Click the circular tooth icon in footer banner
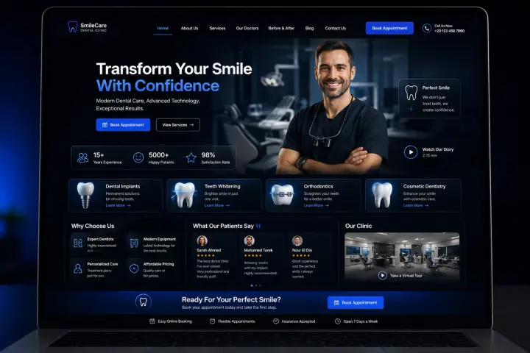 144,302
